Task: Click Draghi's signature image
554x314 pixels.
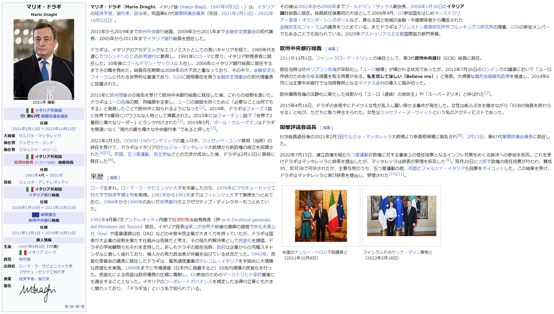Action: point(37,292)
